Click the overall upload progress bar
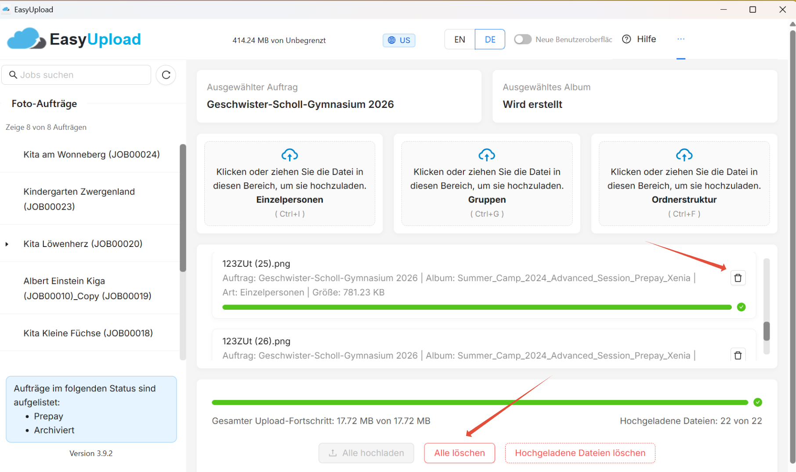The height and width of the screenshot is (472, 796). pos(480,402)
